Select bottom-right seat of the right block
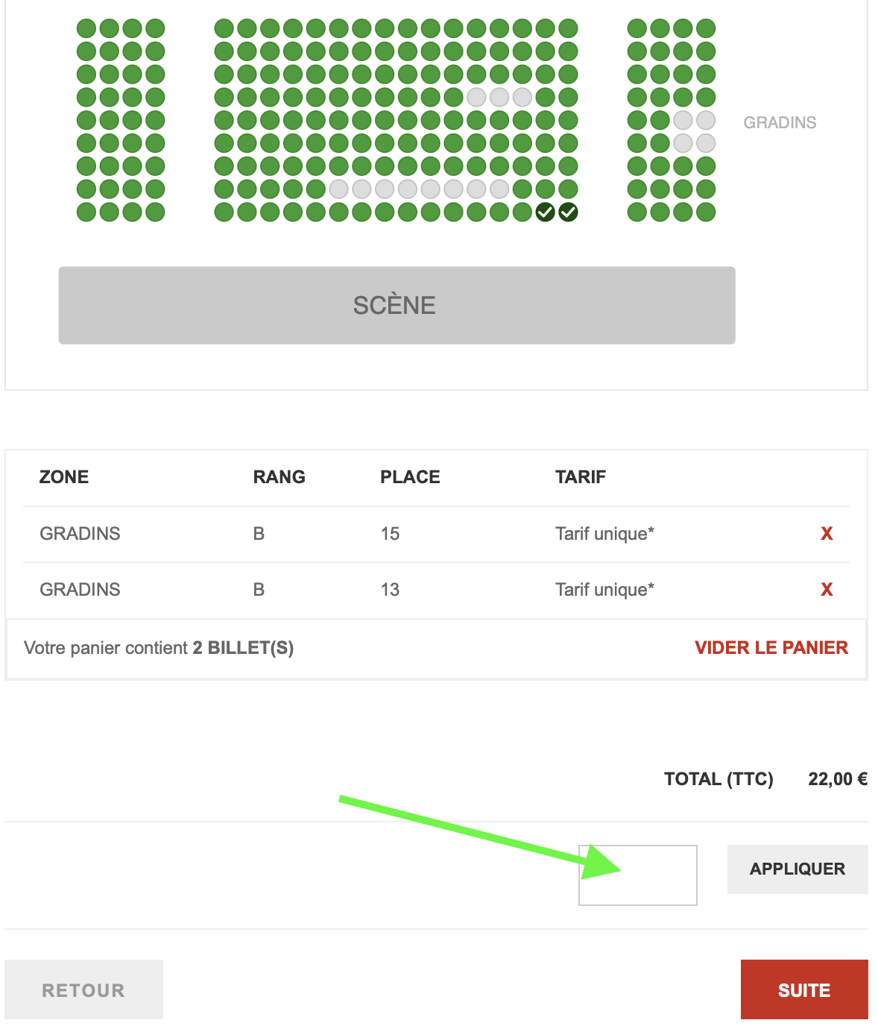The height and width of the screenshot is (1026, 878). point(706,213)
